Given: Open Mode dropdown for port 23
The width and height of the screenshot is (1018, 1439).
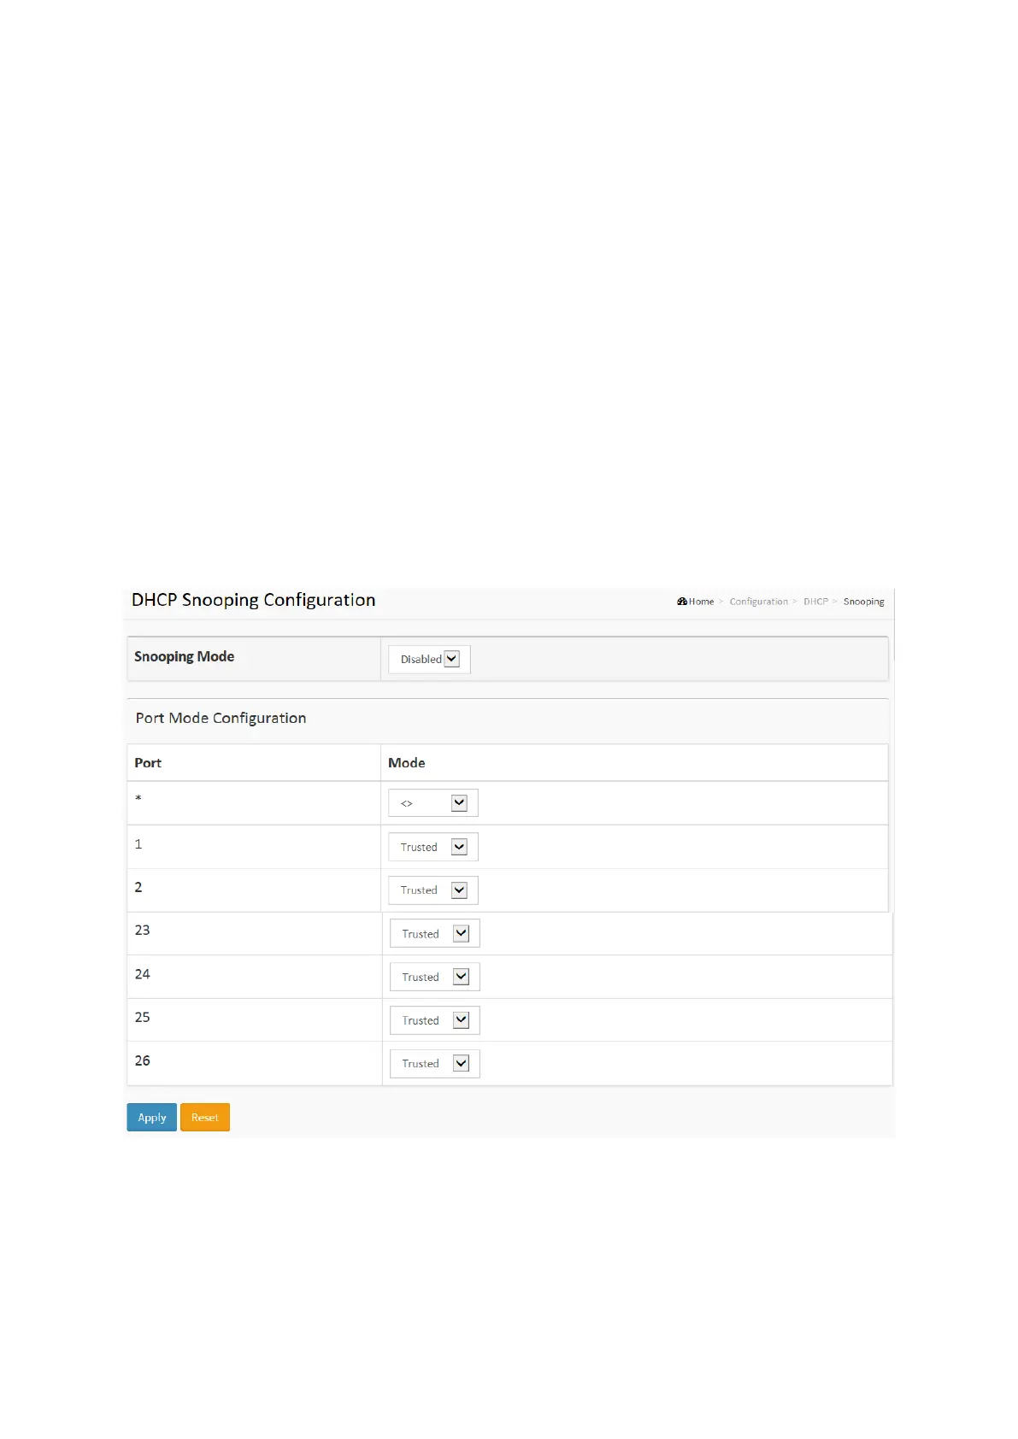Looking at the screenshot, I should pyautogui.click(x=434, y=934).
